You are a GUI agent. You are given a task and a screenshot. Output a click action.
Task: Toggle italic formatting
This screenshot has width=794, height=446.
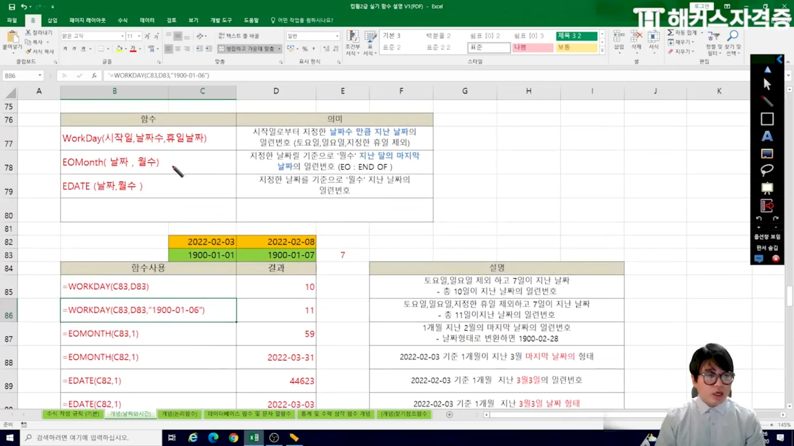pyautogui.click(x=74, y=49)
